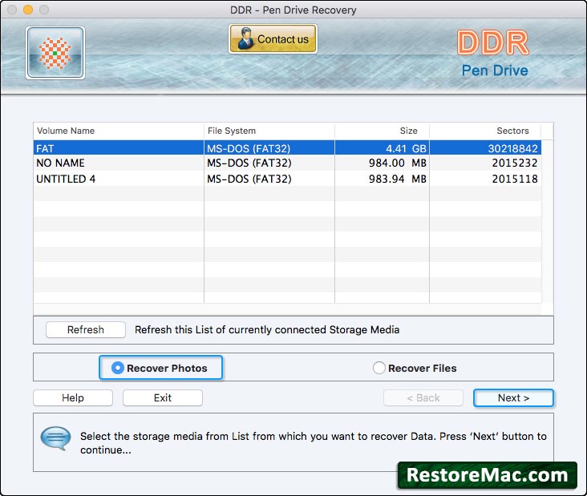Click the Exit button
This screenshot has width=587, height=496.
(x=163, y=397)
